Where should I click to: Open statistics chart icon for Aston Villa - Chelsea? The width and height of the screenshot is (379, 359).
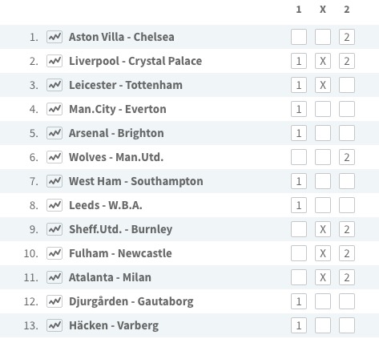[x=54, y=37]
